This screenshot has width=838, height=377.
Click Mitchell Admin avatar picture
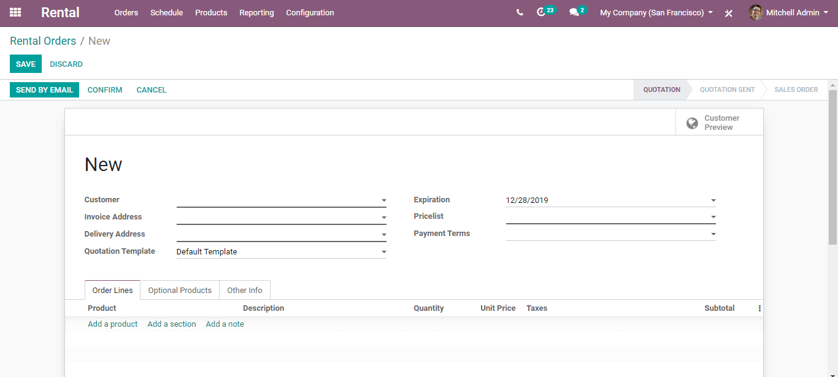756,12
